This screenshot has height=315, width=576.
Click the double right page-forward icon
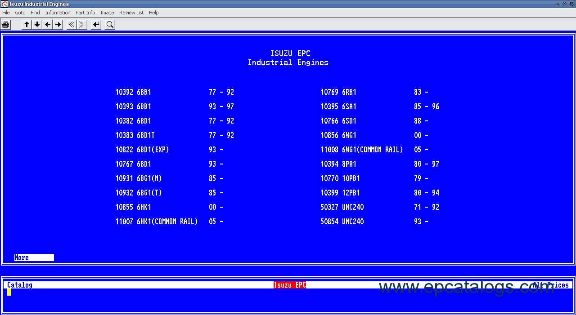[x=82, y=25]
